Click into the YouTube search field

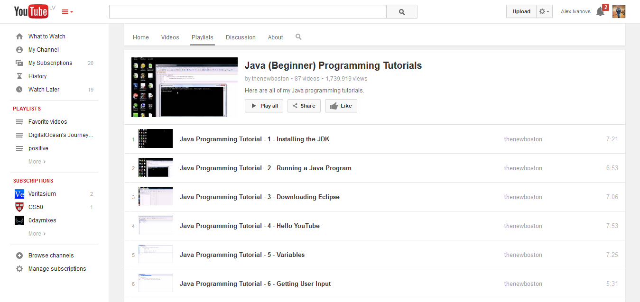click(x=248, y=12)
